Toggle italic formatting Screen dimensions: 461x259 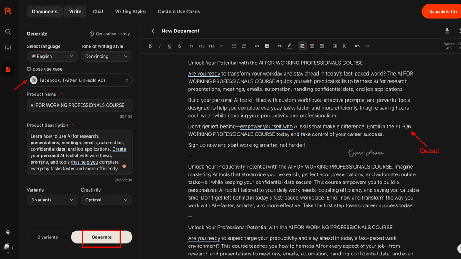tap(160, 46)
